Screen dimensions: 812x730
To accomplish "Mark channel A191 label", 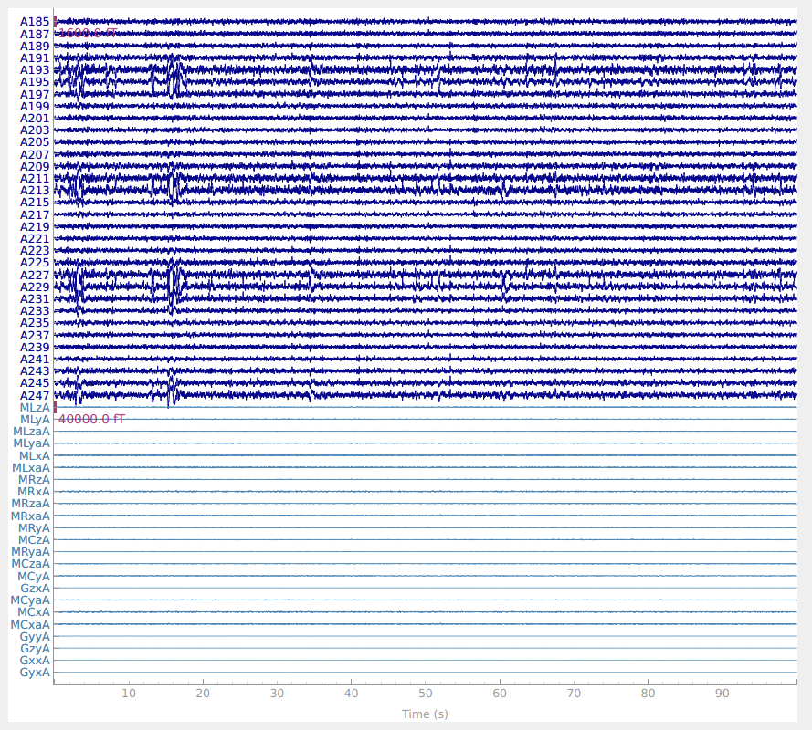I will coord(35,58).
